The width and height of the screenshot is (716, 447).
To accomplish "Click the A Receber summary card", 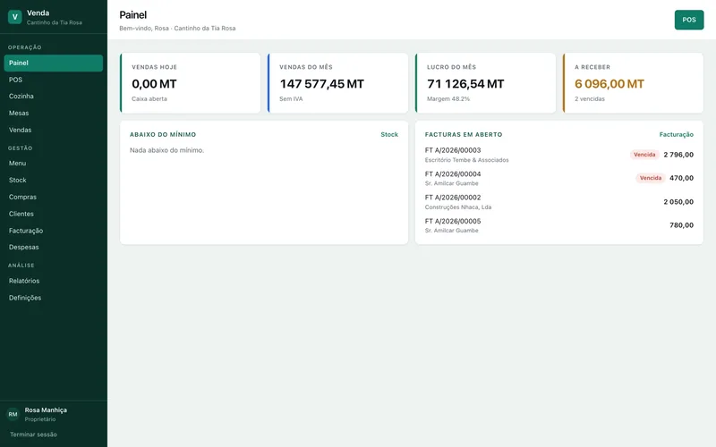I will click(633, 83).
